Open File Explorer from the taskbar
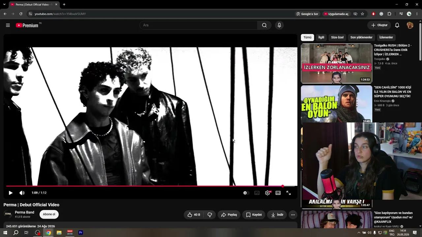 (x=59, y=233)
